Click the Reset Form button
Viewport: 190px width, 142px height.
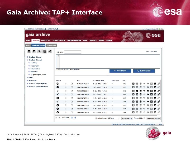(x=120, y=71)
